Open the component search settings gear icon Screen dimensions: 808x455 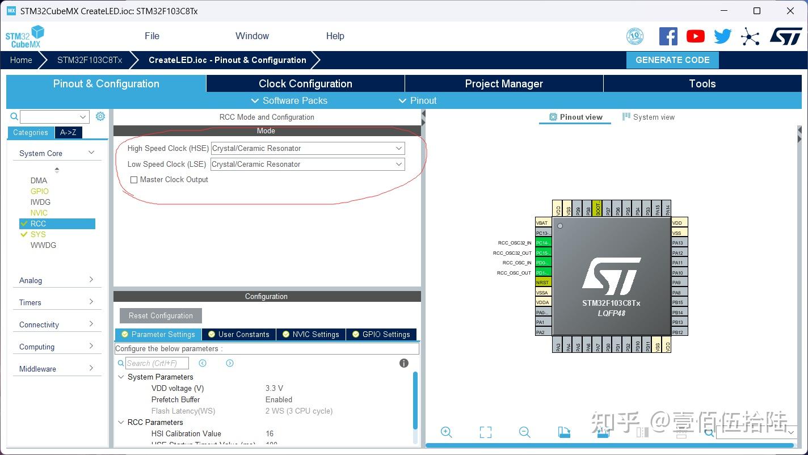click(100, 116)
